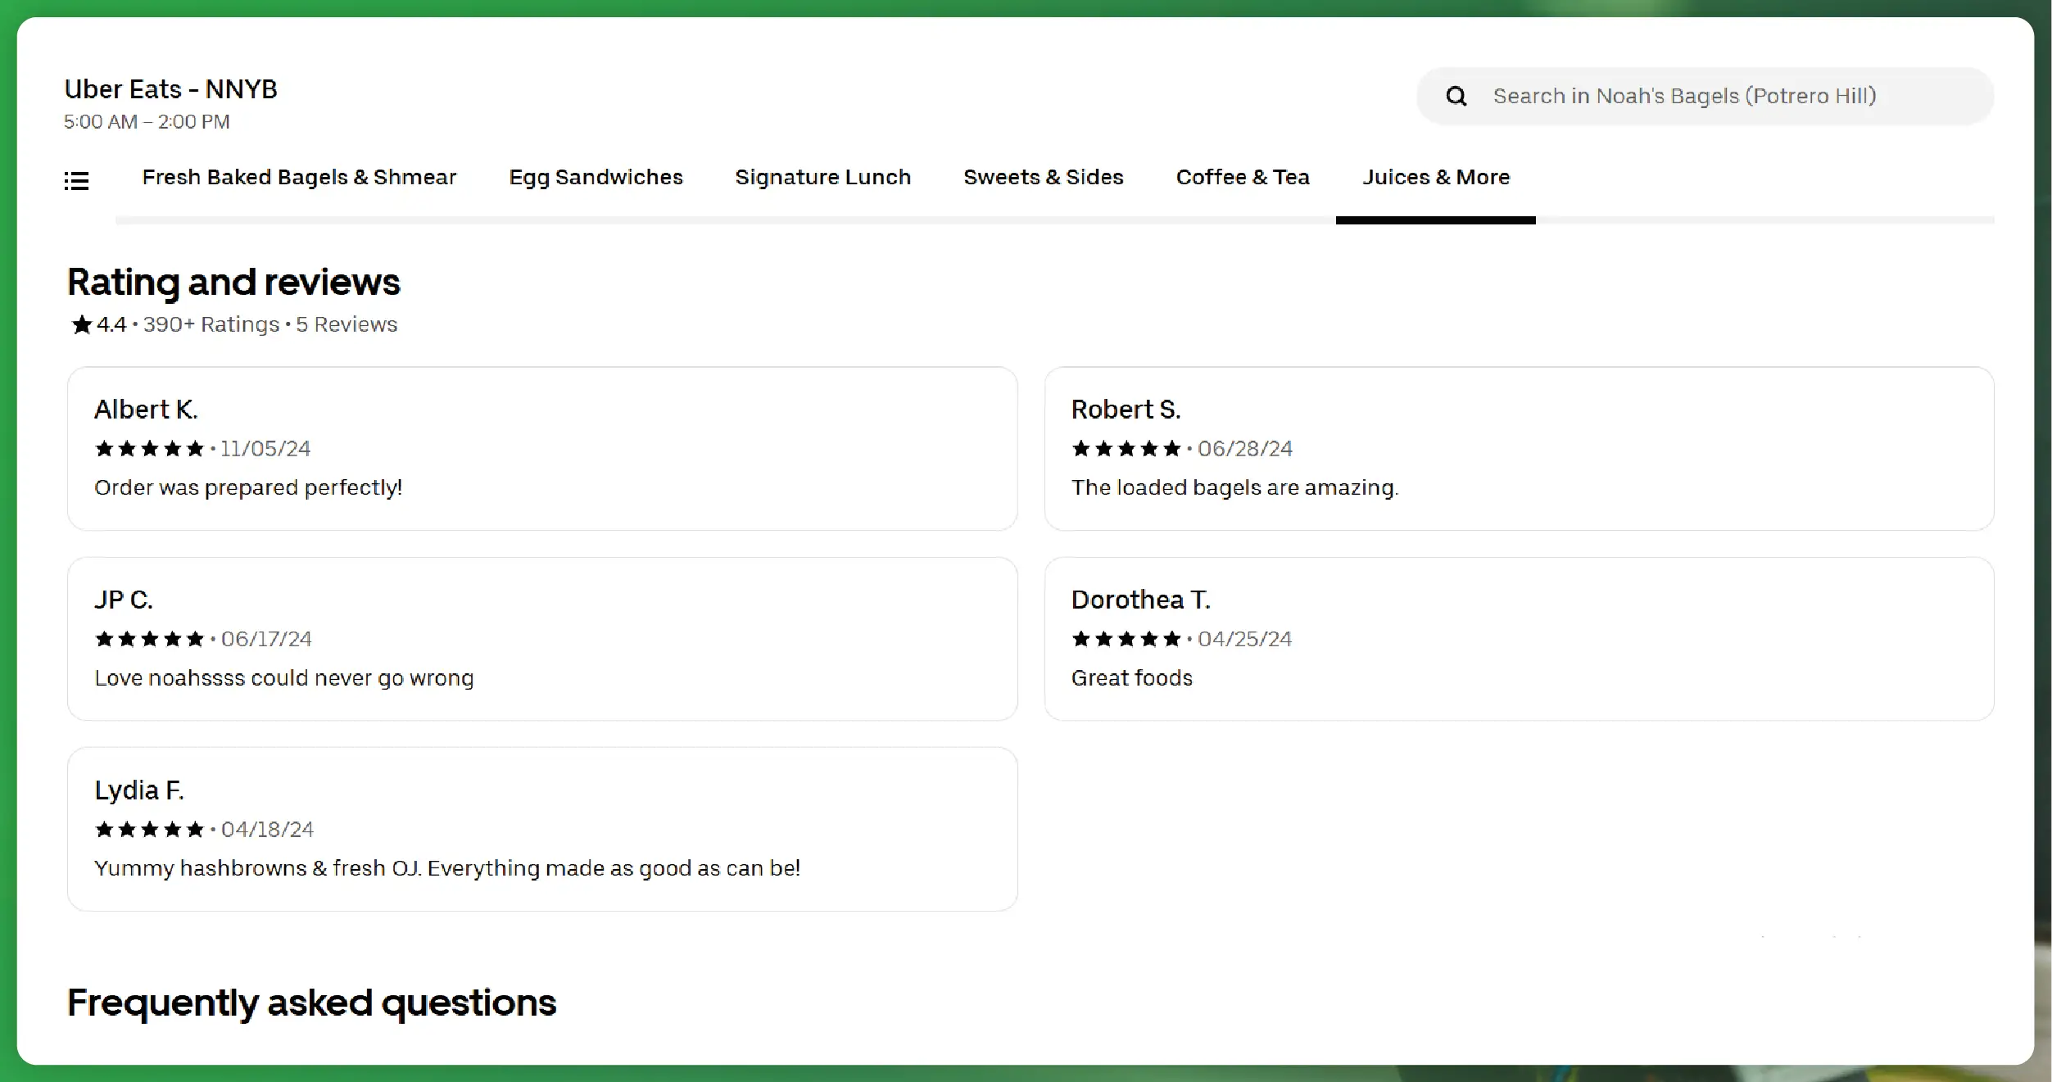The height and width of the screenshot is (1082, 2052).
Task: Select the Juices & More tab
Action: [x=1435, y=178]
